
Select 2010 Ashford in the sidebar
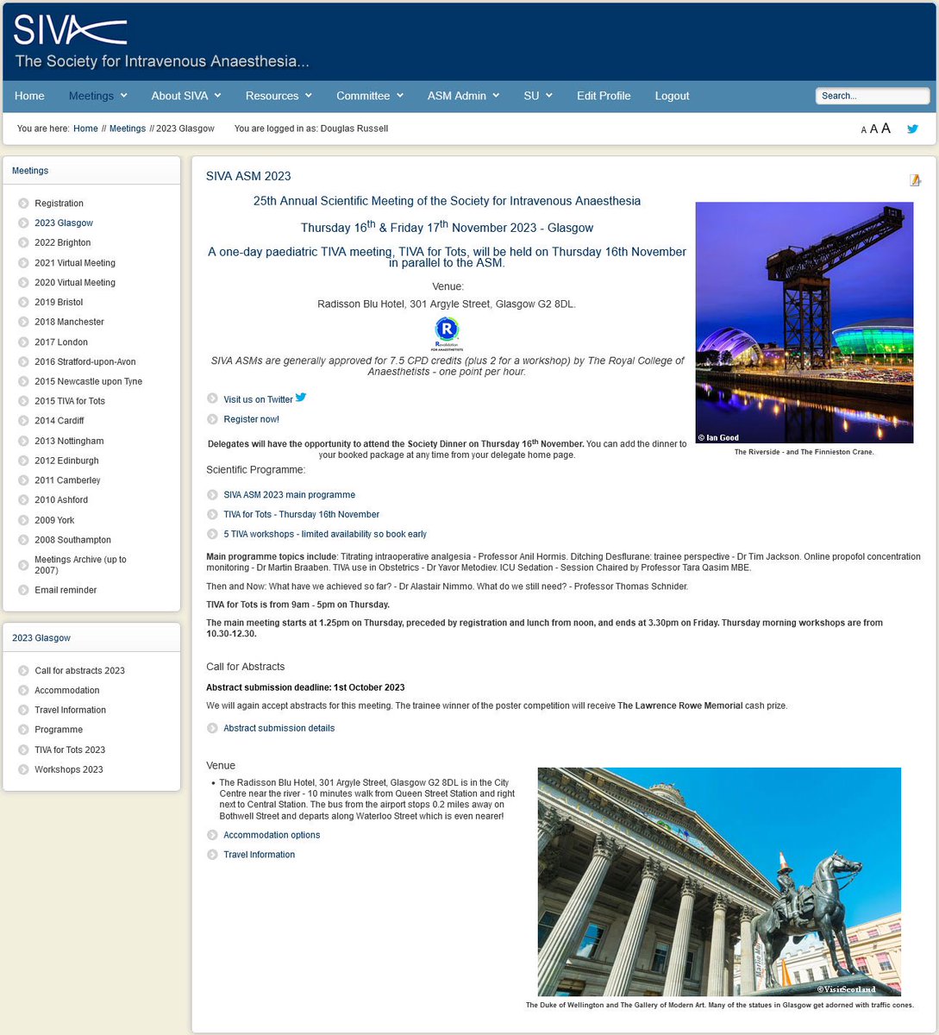(x=61, y=500)
